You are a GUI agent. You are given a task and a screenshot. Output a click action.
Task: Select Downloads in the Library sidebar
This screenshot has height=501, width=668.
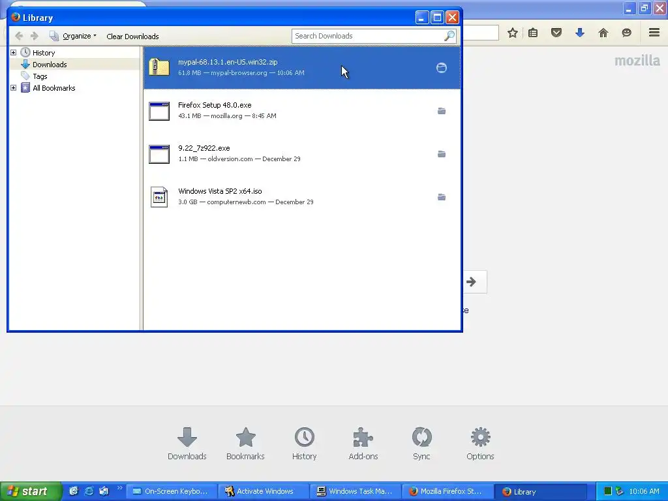(x=50, y=65)
